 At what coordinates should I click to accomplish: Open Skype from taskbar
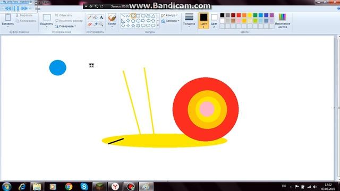(84, 186)
